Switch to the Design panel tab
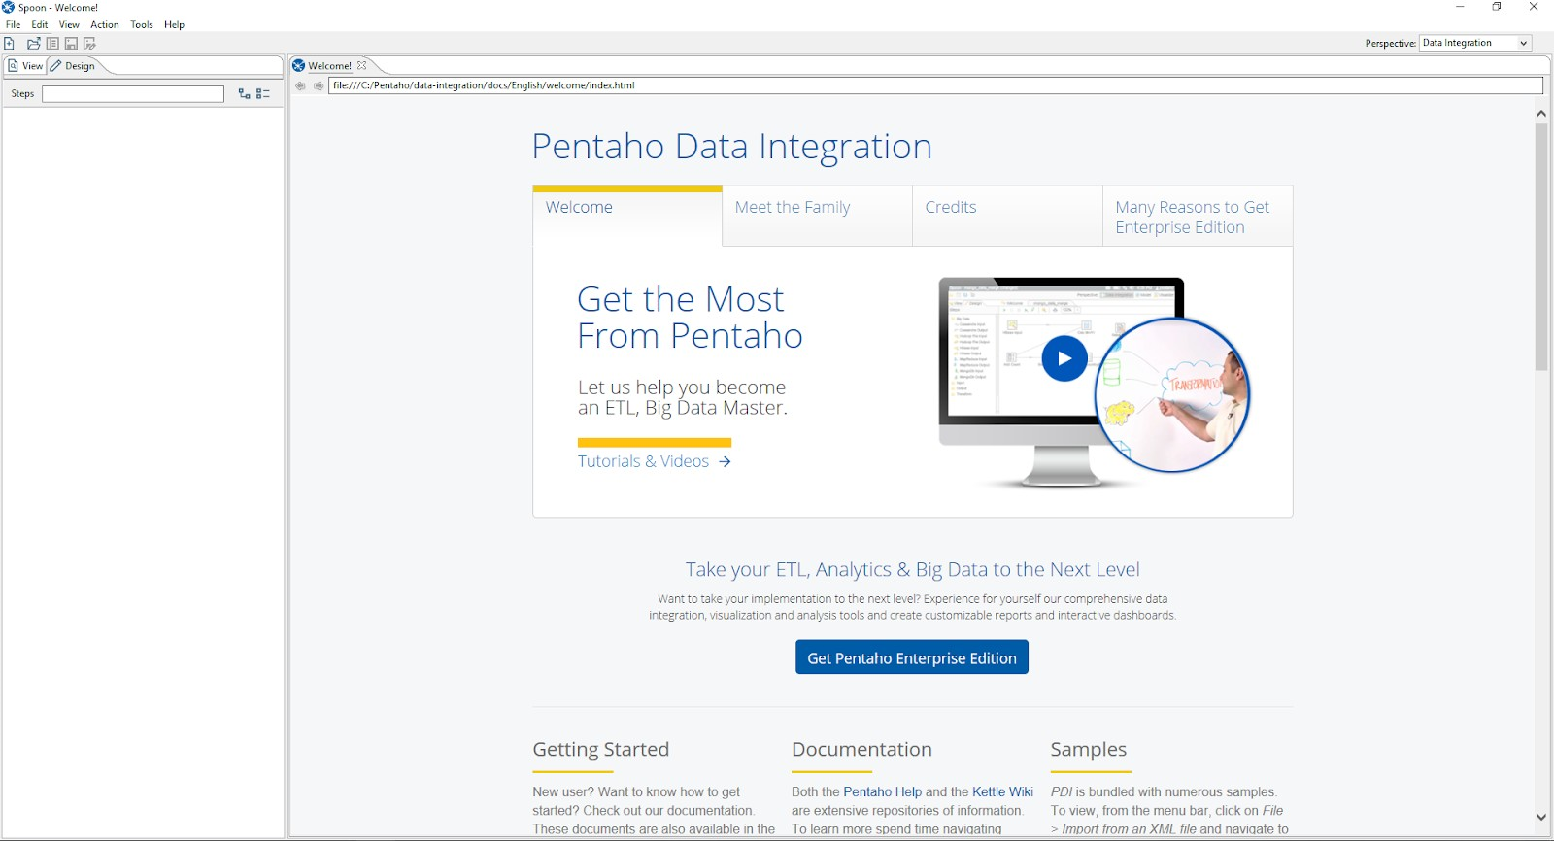This screenshot has height=841, width=1554. click(74, 66)
